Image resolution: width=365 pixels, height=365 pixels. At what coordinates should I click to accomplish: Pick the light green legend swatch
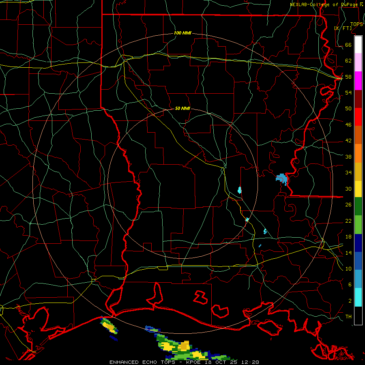358,225
